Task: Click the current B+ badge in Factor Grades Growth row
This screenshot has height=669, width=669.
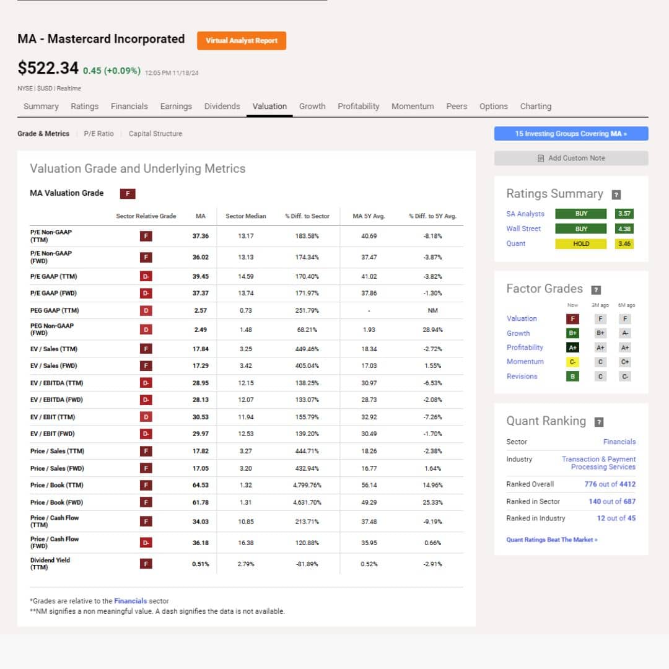Action: pyautogui.click(x=572, y=333)
